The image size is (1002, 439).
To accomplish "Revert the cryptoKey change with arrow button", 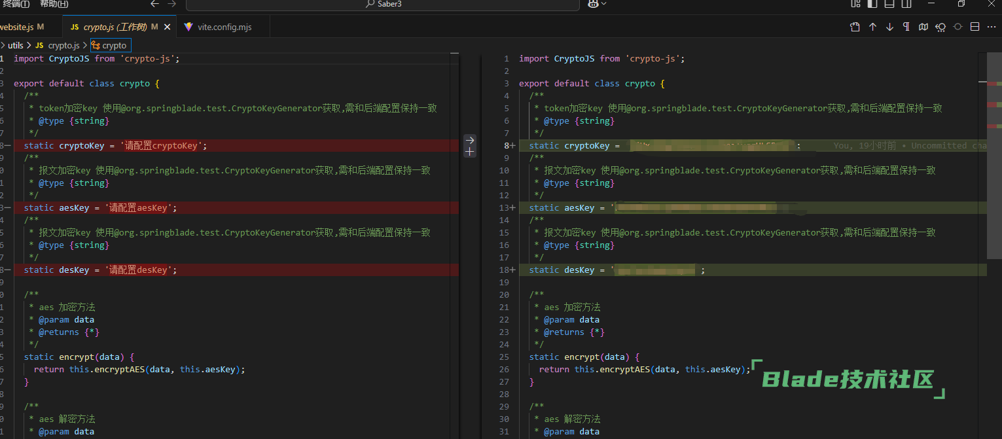I will pos(470,140).
